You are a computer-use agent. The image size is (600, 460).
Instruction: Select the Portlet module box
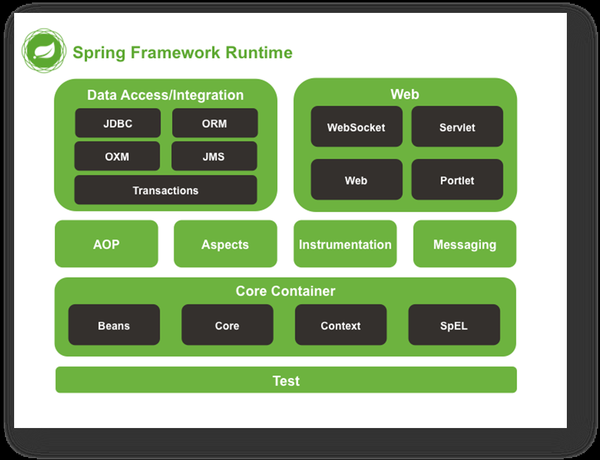(458, 180)
